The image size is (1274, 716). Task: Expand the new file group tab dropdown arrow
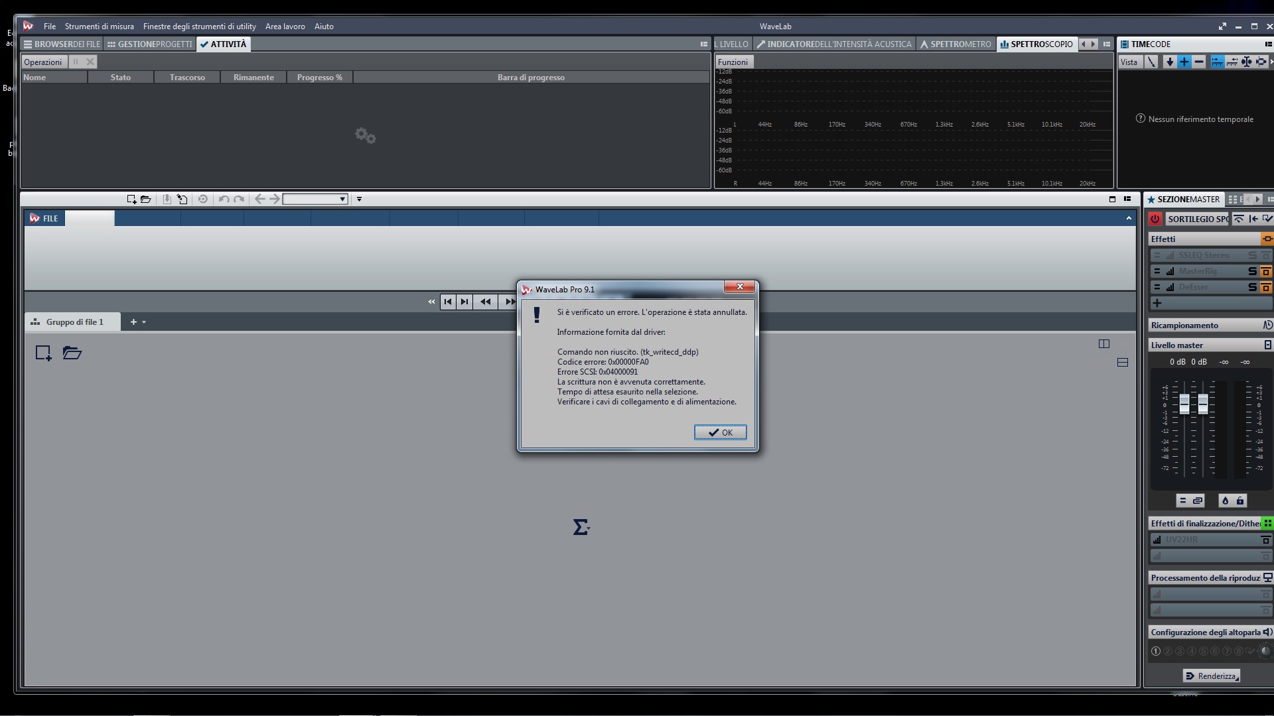click(144, 322)
